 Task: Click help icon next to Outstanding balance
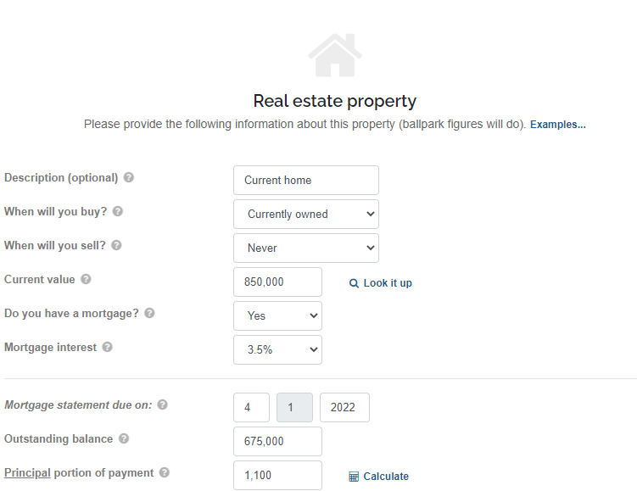coord(124,439)
